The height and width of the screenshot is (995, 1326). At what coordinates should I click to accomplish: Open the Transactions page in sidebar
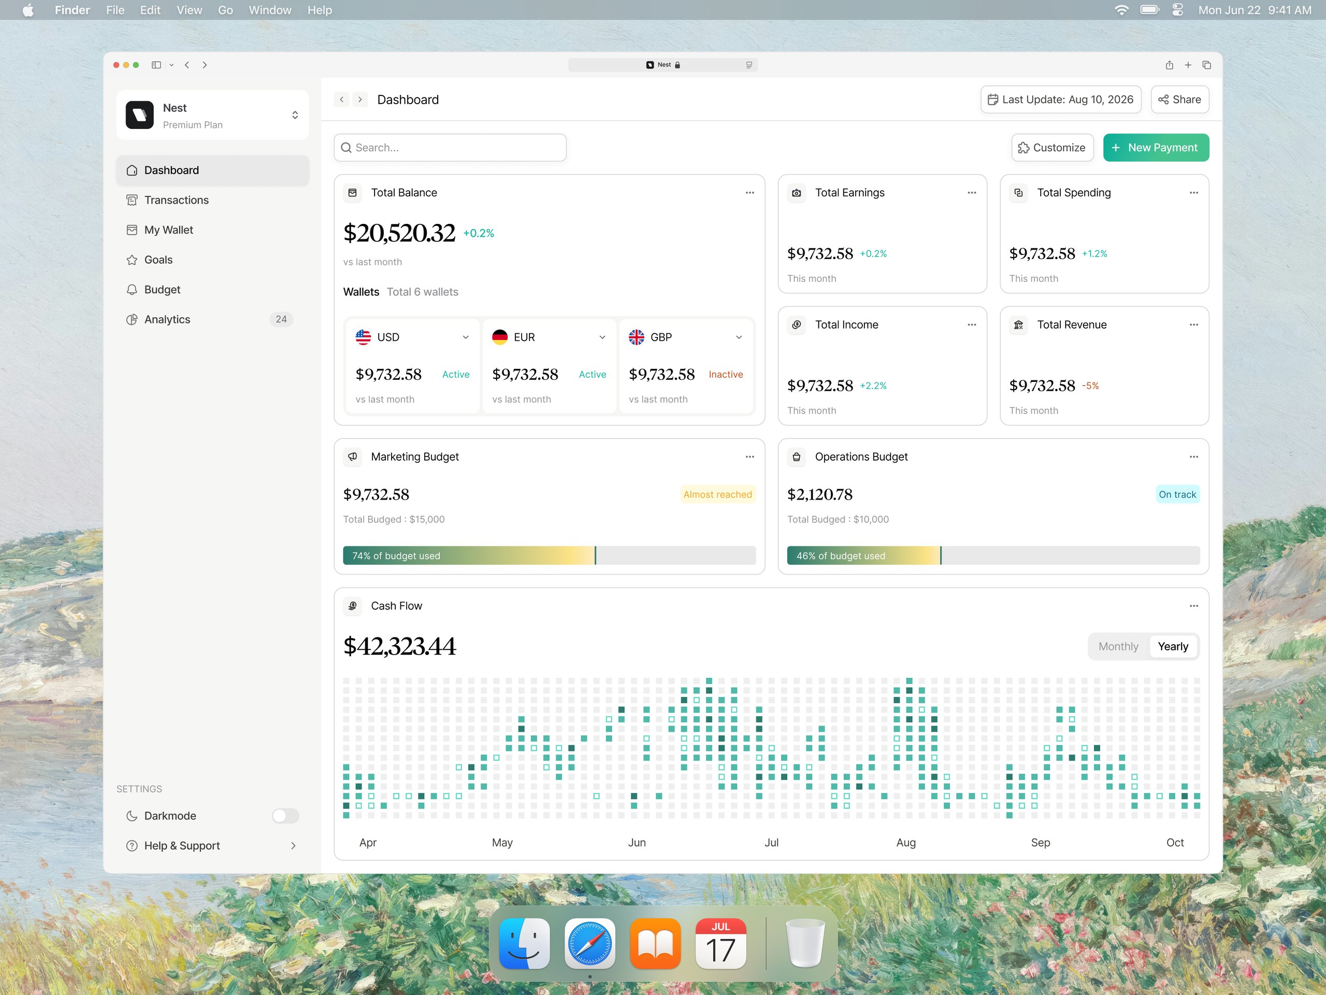coord(212,200)
